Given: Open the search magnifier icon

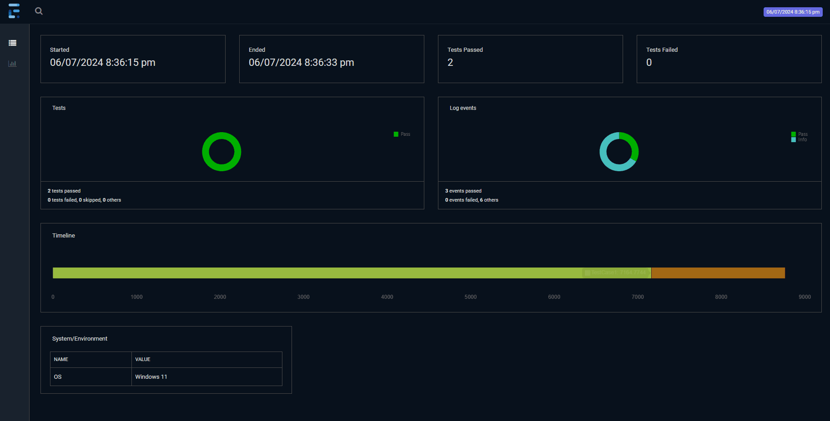Looking at the screenshot, I should (x=39, y=11).
